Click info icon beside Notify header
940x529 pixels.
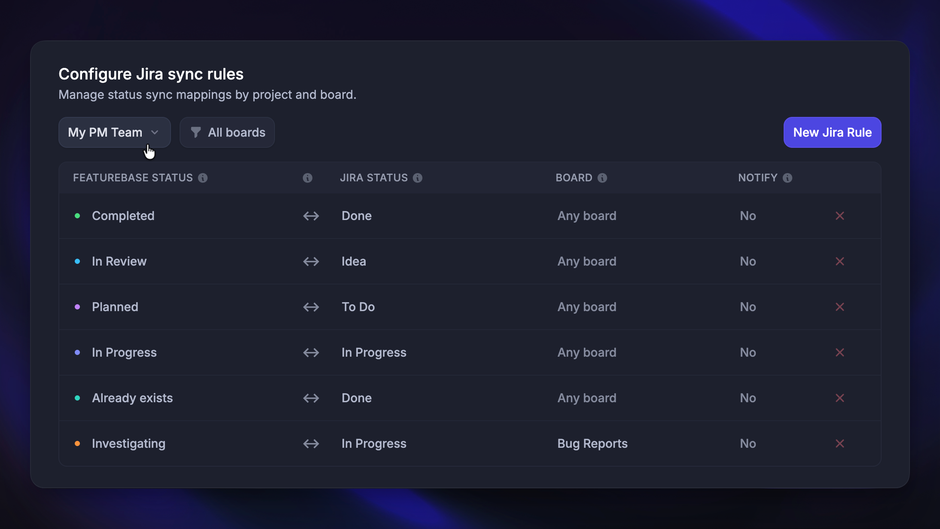coord(787,178)
